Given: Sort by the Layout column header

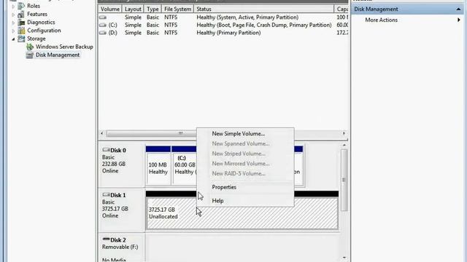Looking at the screenshot, I should 133,9.
